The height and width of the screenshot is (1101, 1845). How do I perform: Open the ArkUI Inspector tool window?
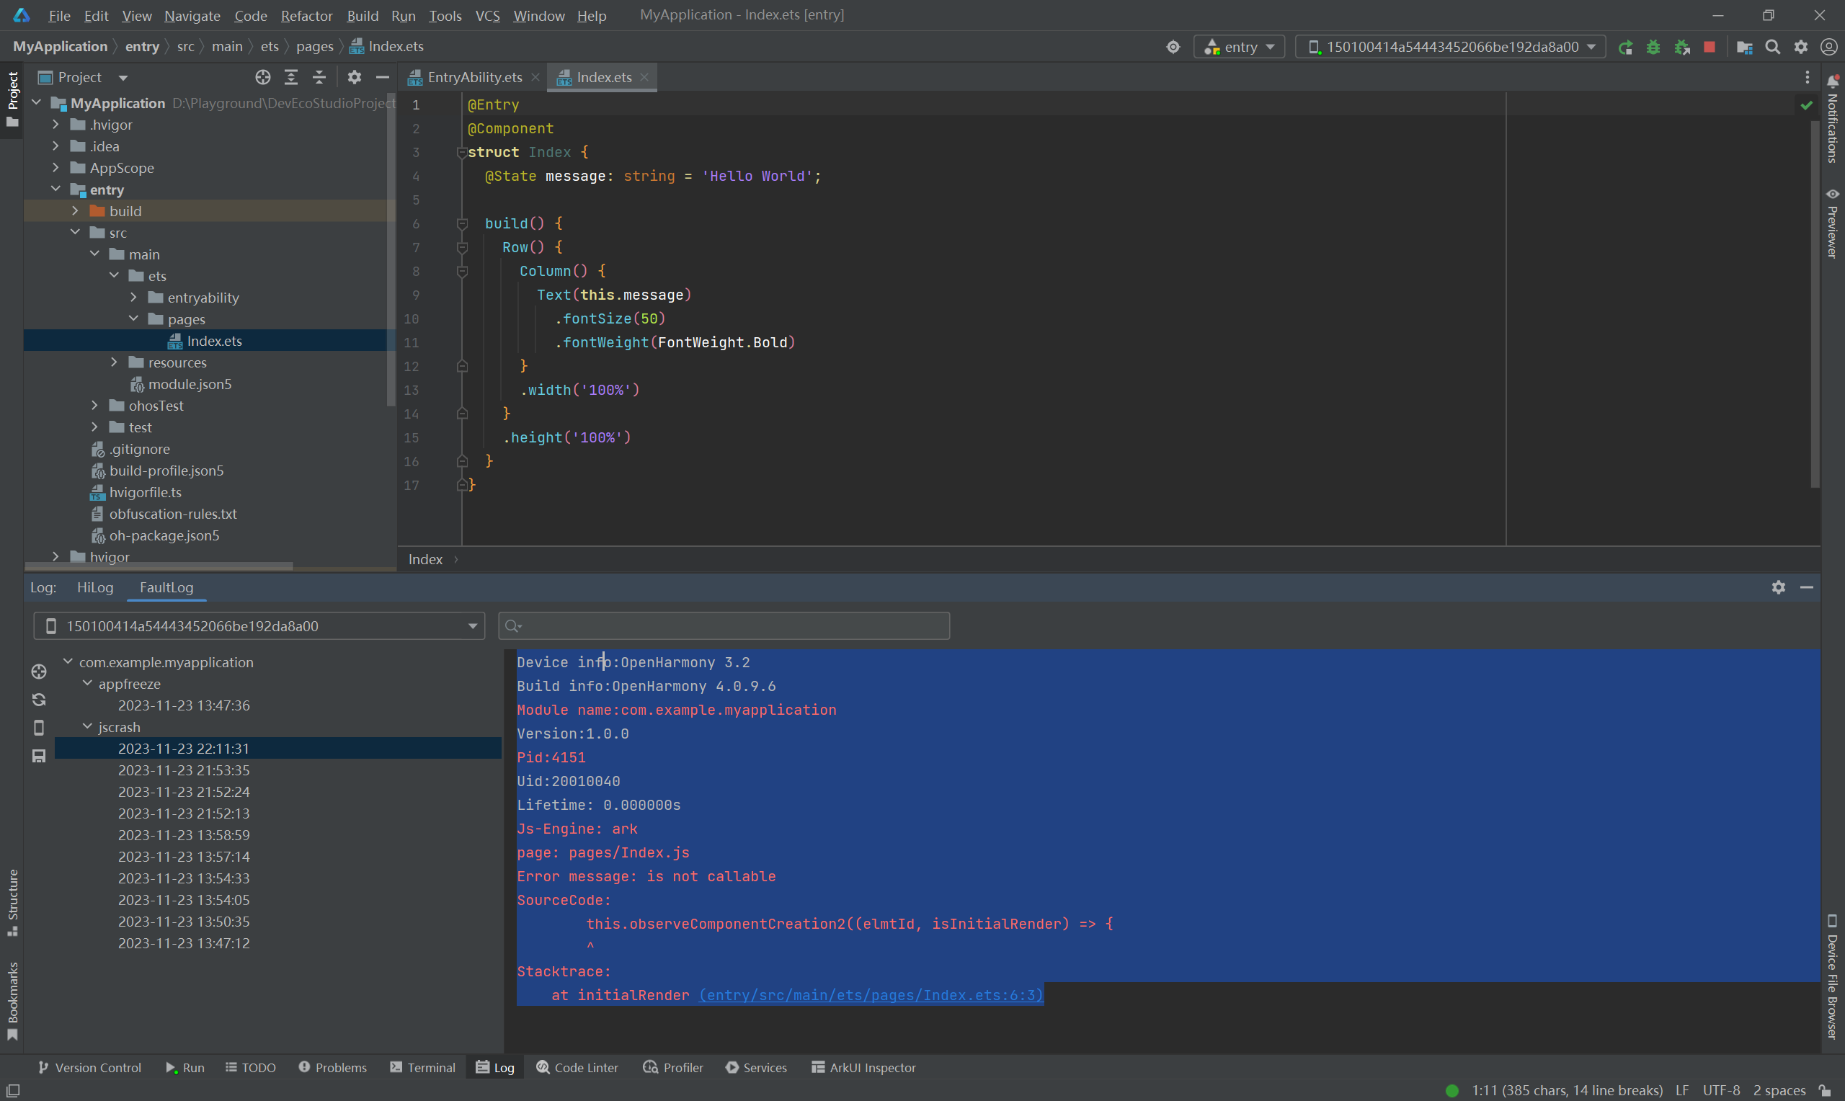863,1067
